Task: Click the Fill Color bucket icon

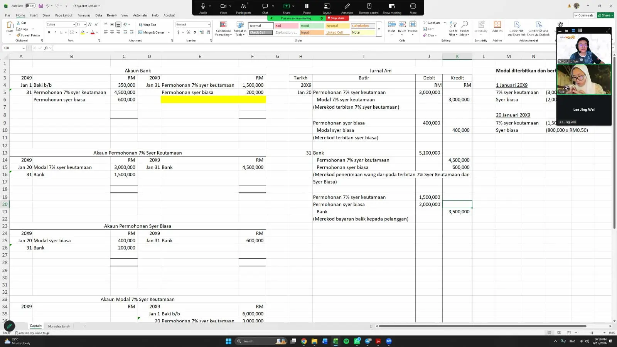Action: (83, 32)
